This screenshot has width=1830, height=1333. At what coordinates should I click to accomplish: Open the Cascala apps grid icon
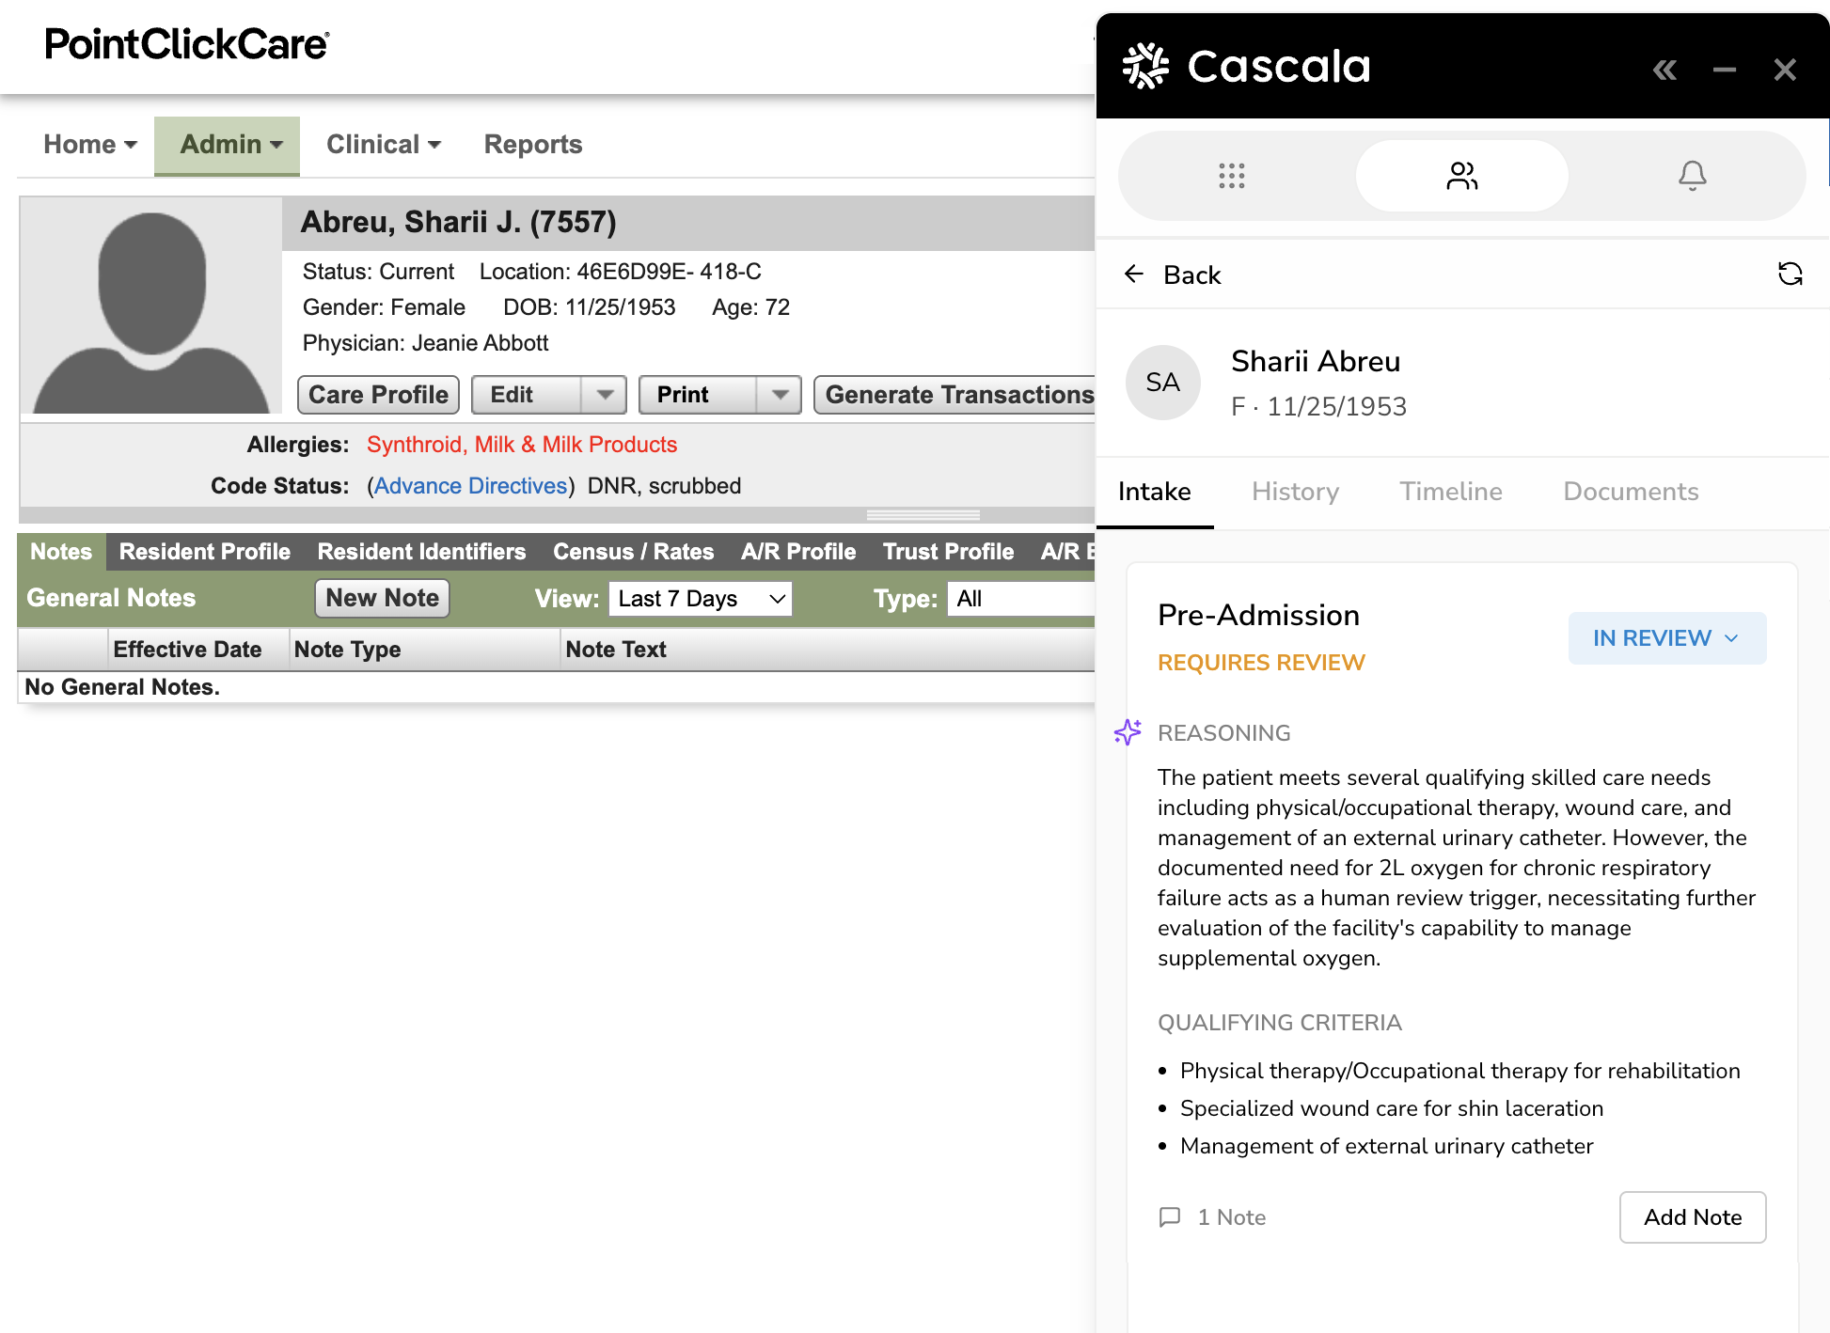point(1231,176)
